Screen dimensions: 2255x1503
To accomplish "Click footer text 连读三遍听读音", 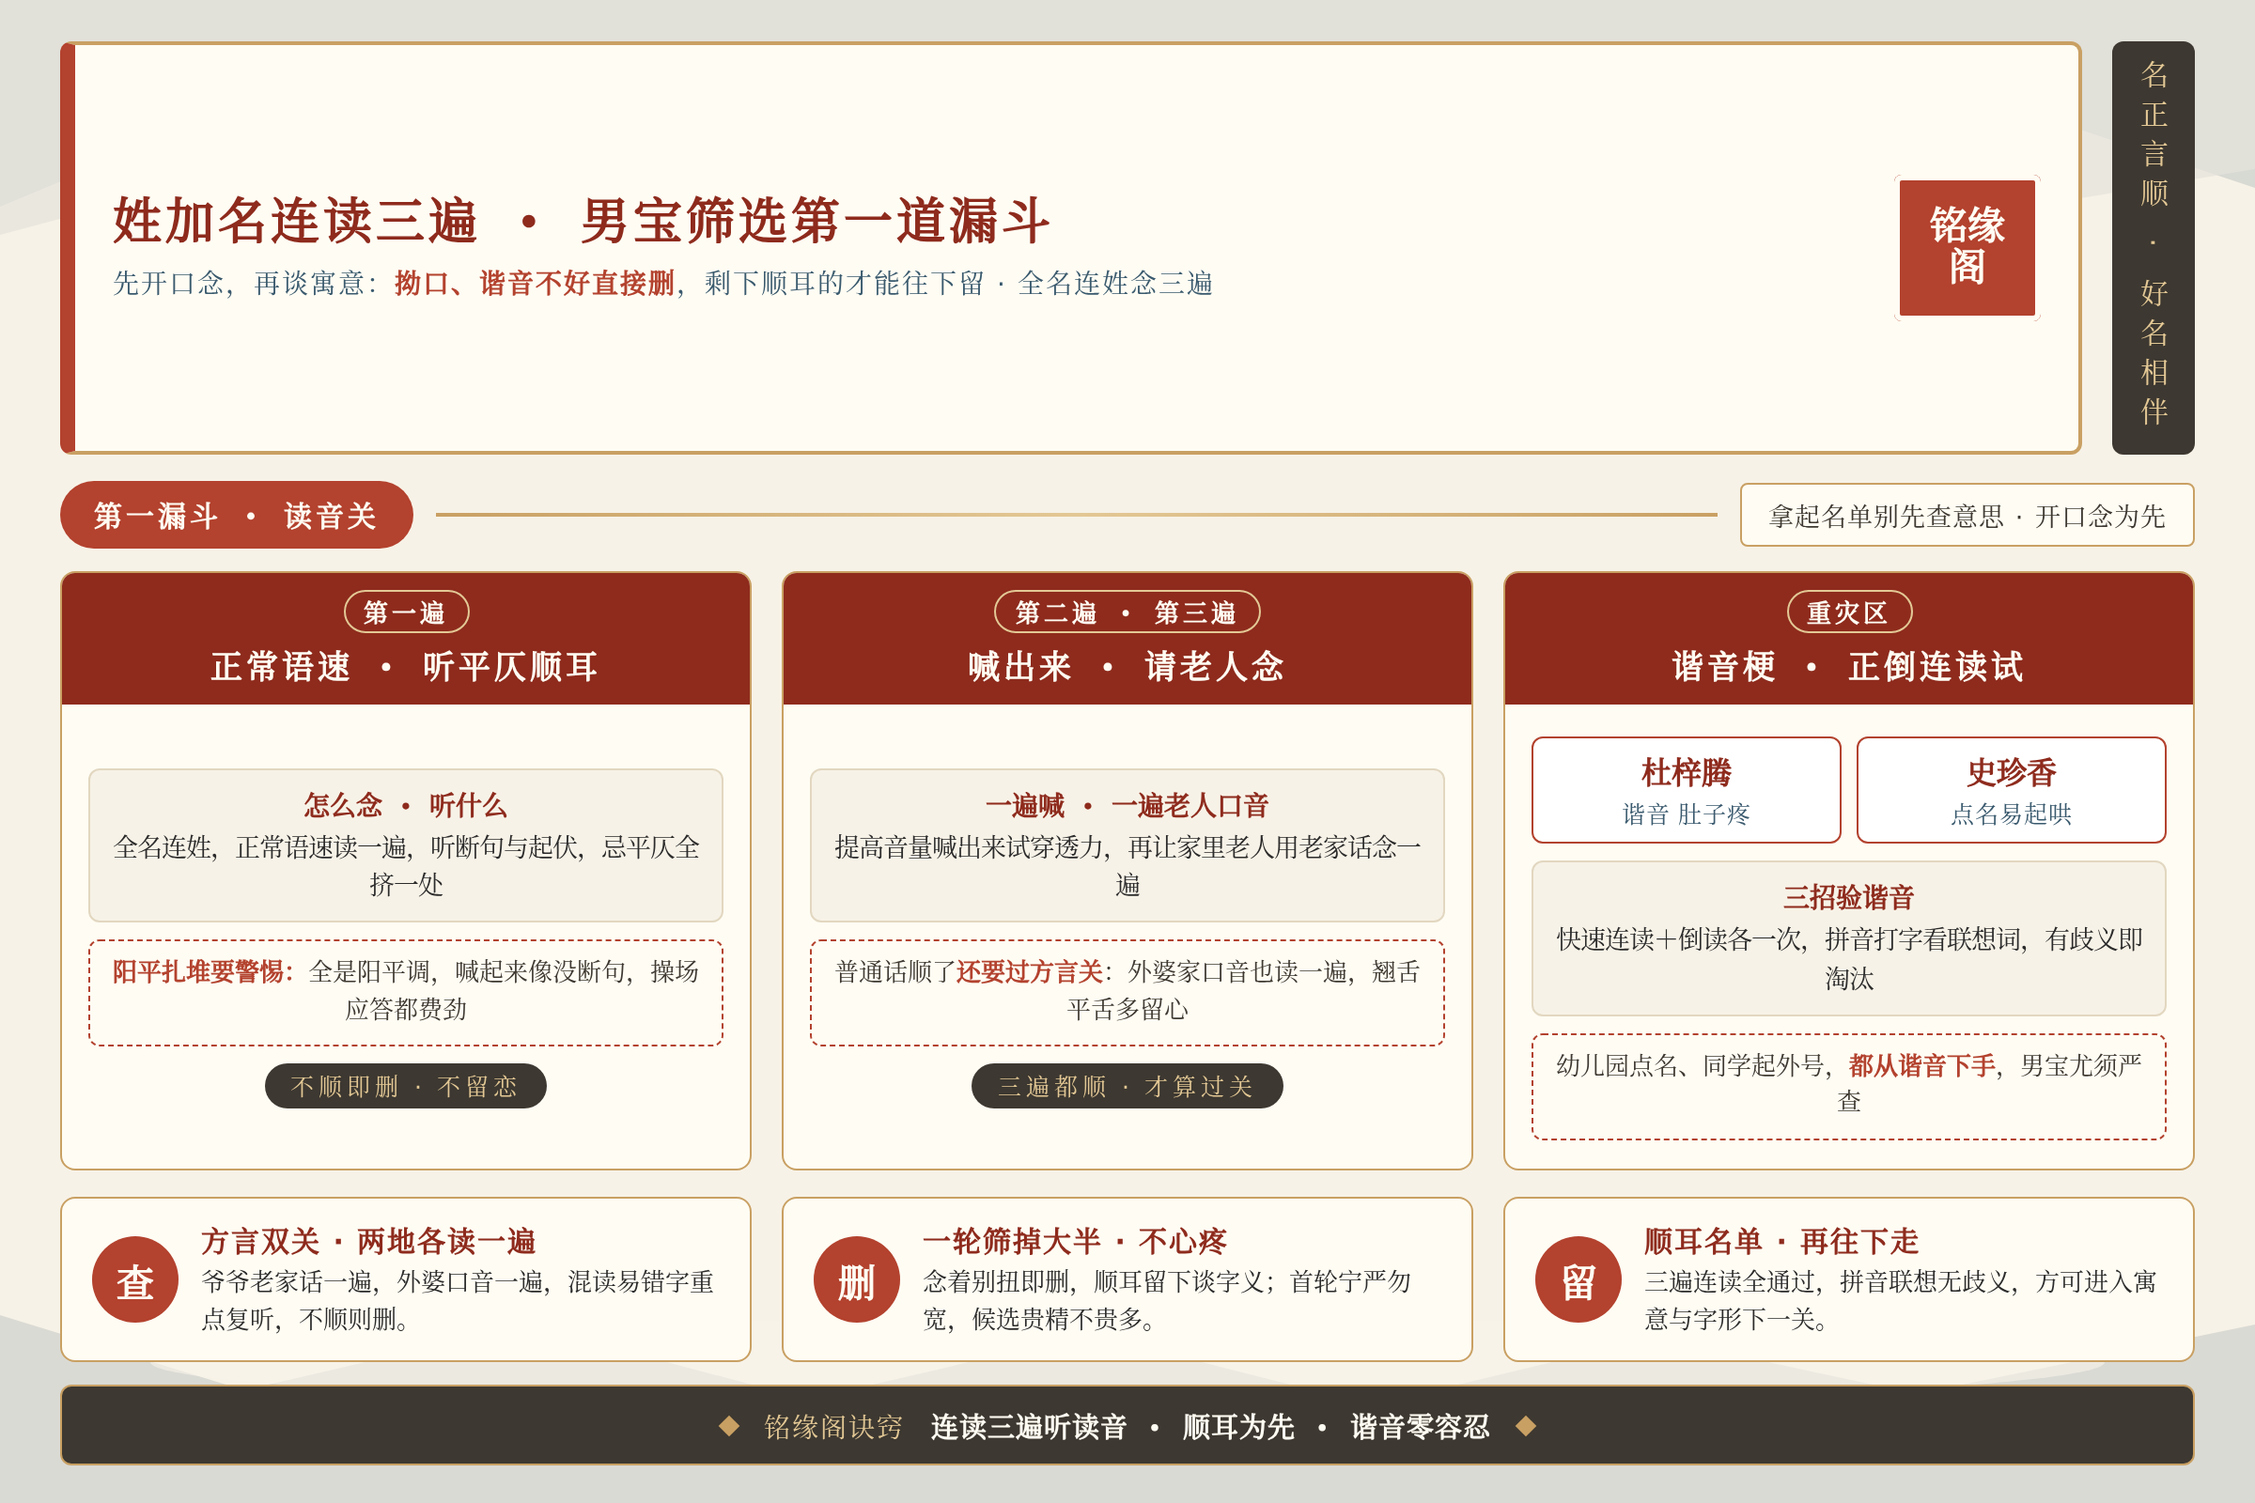I will coord(1029,1426).
